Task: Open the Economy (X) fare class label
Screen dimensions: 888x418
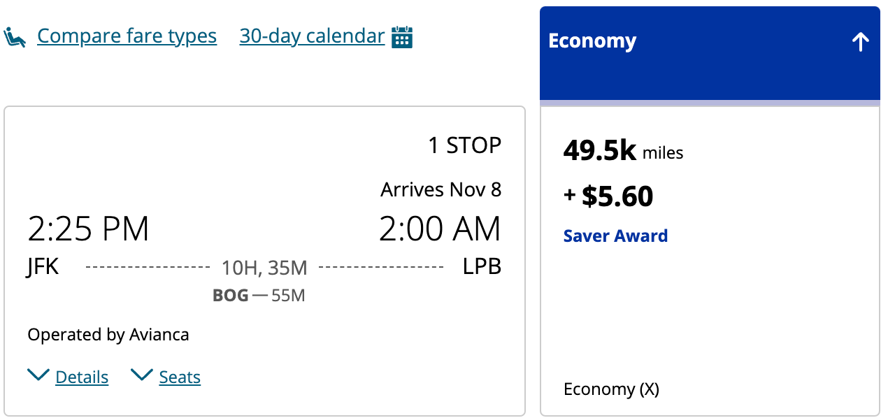Action: tap(611, 389)
